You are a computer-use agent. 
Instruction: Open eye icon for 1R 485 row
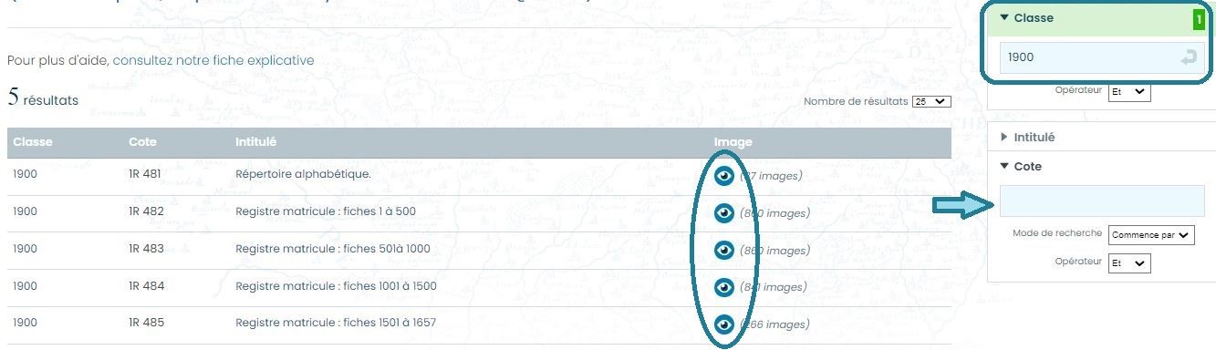(x=724, y=324)
